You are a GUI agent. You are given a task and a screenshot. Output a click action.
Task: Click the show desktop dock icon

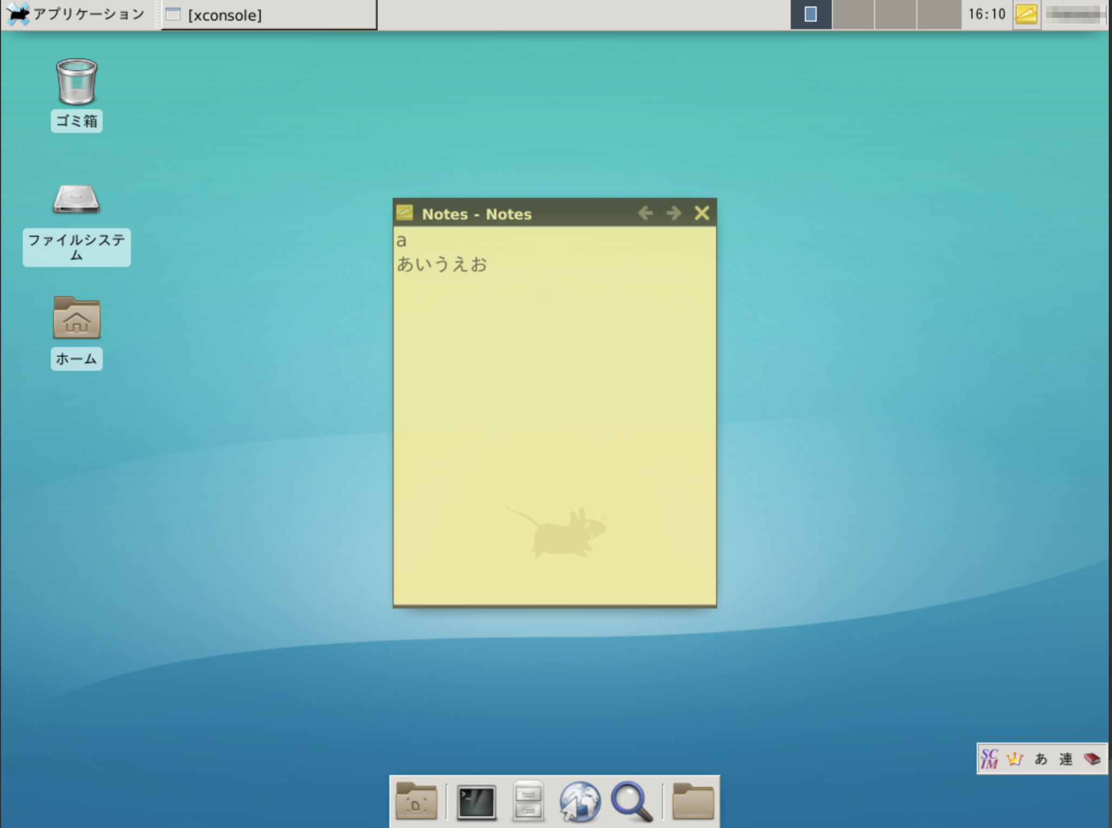(416, 802)
